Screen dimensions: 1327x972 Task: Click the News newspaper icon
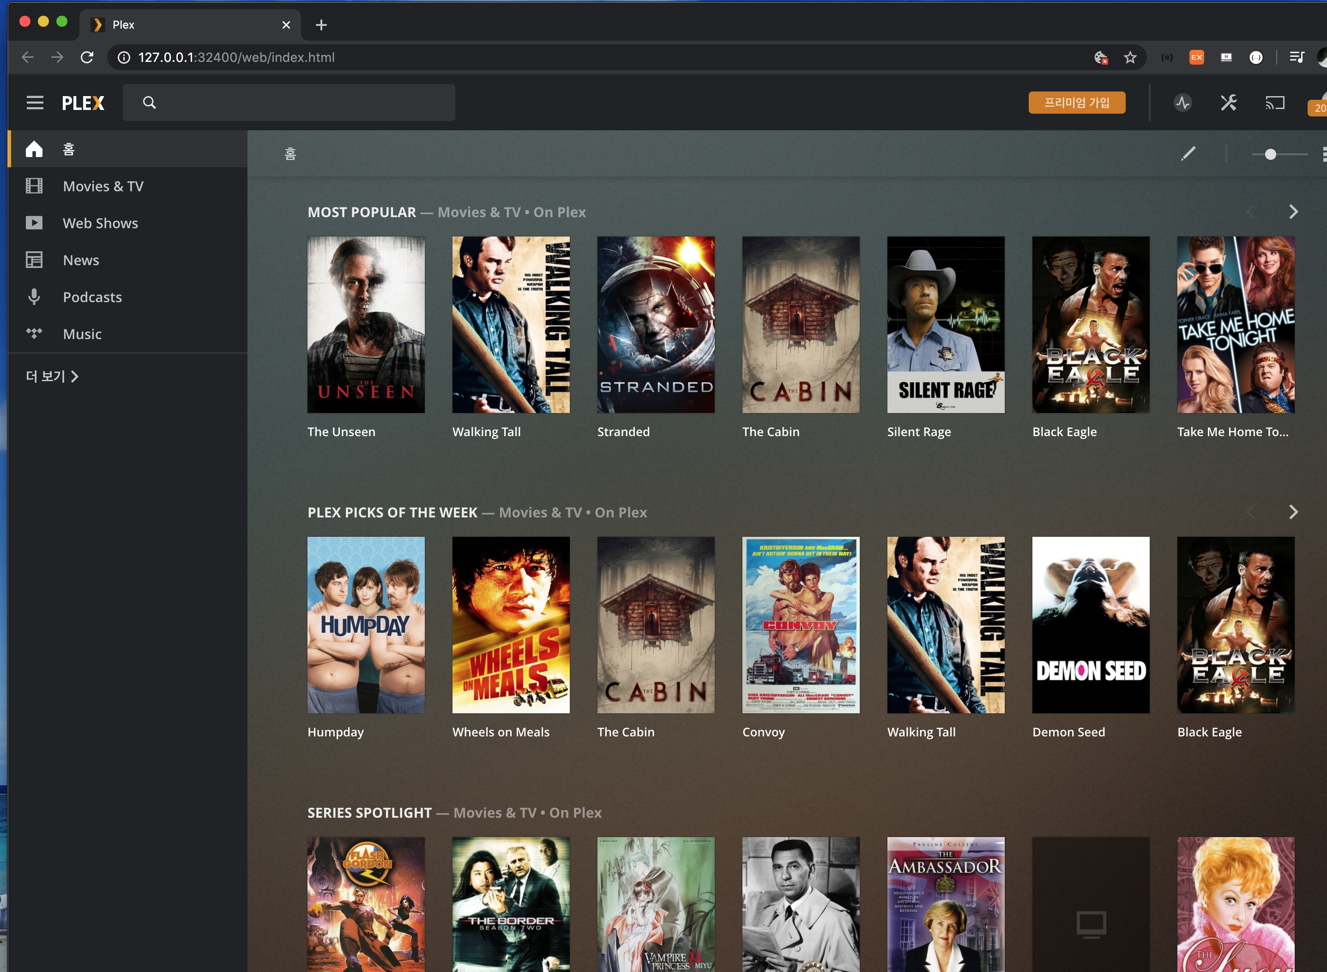click(34, 260)
